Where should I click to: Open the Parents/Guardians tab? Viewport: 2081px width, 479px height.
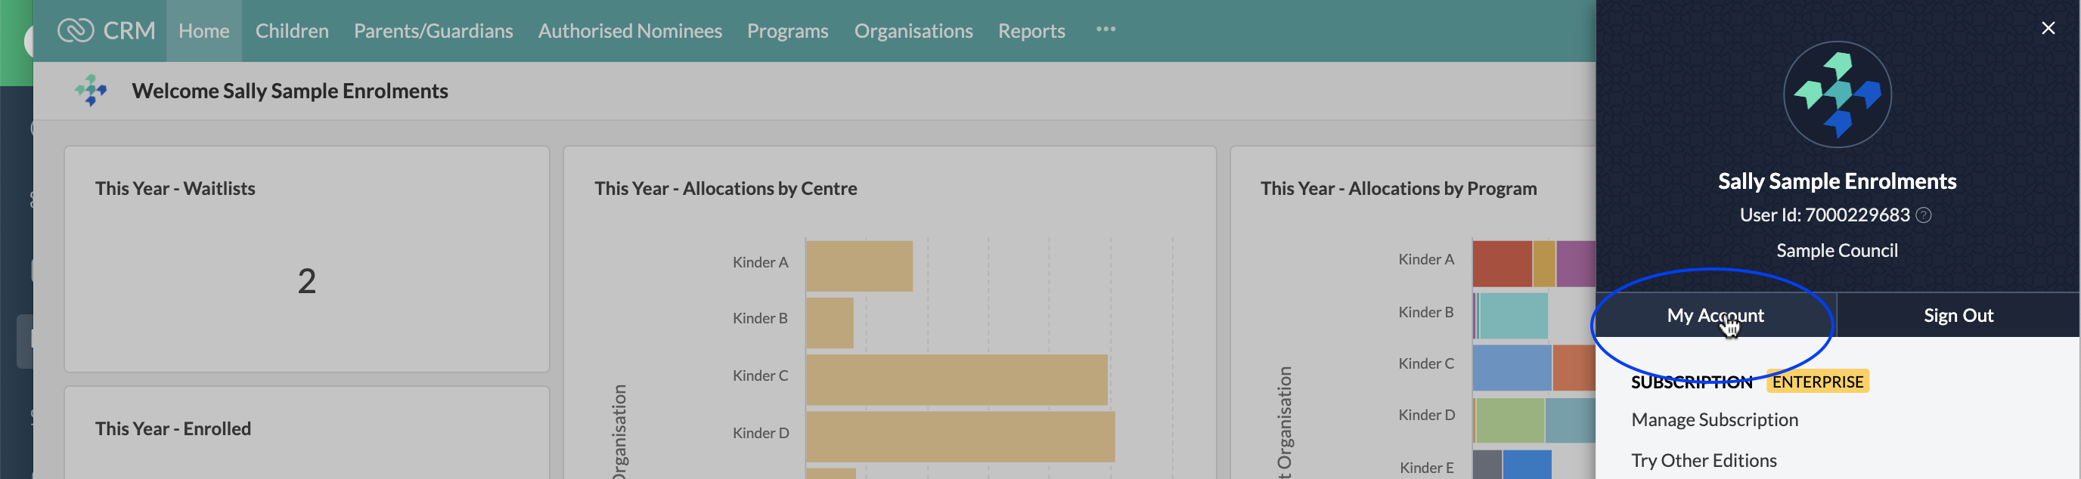(433, 31)
